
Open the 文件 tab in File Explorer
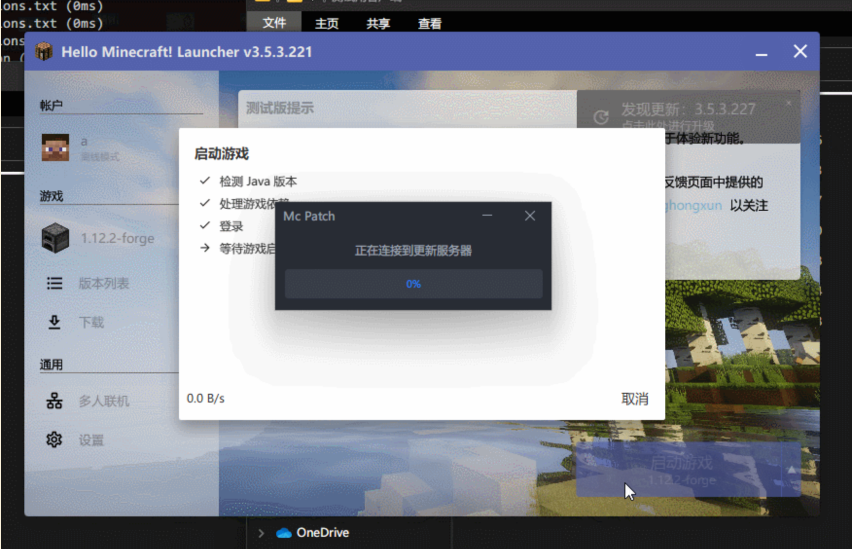[x=274, y=23]
